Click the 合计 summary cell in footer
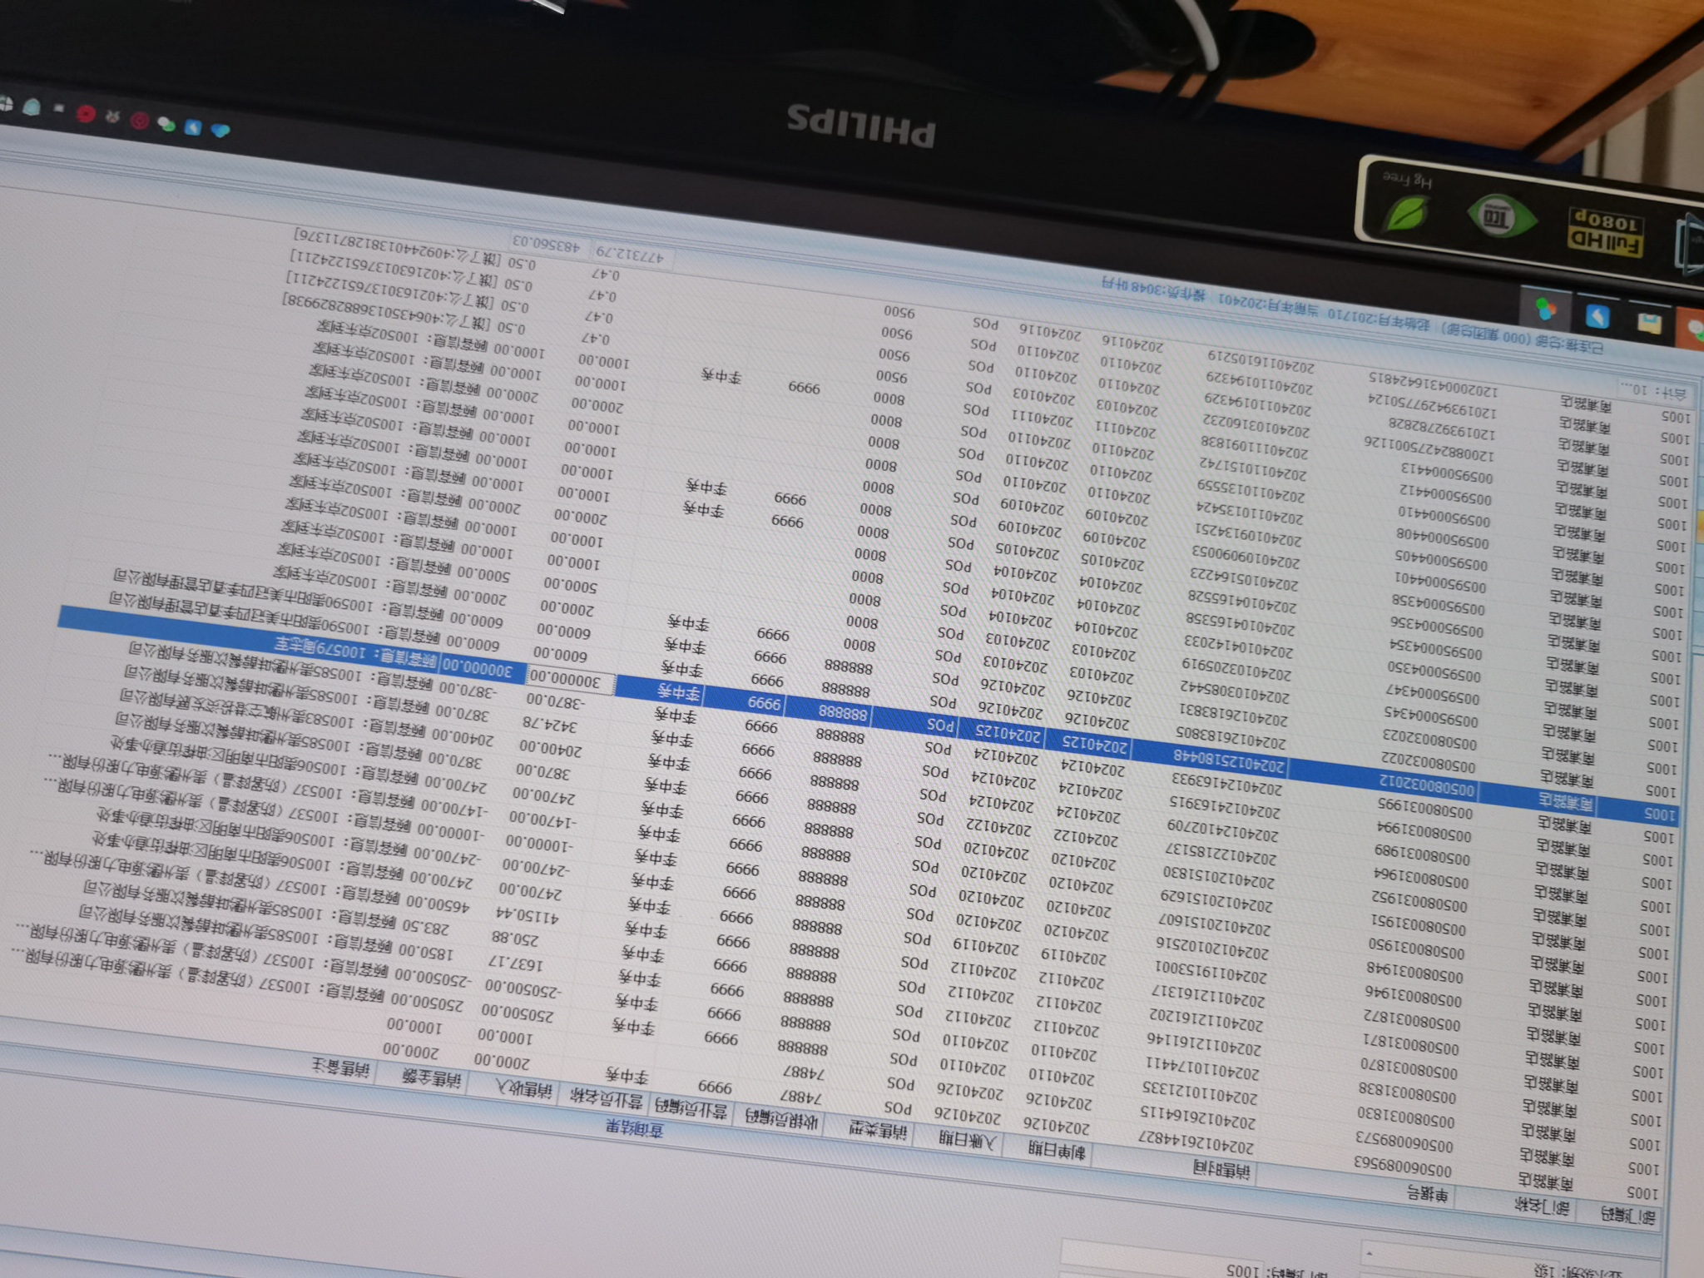Screen dimensions: 1704x1278 pyautogui.click(x=1655, y=393)
